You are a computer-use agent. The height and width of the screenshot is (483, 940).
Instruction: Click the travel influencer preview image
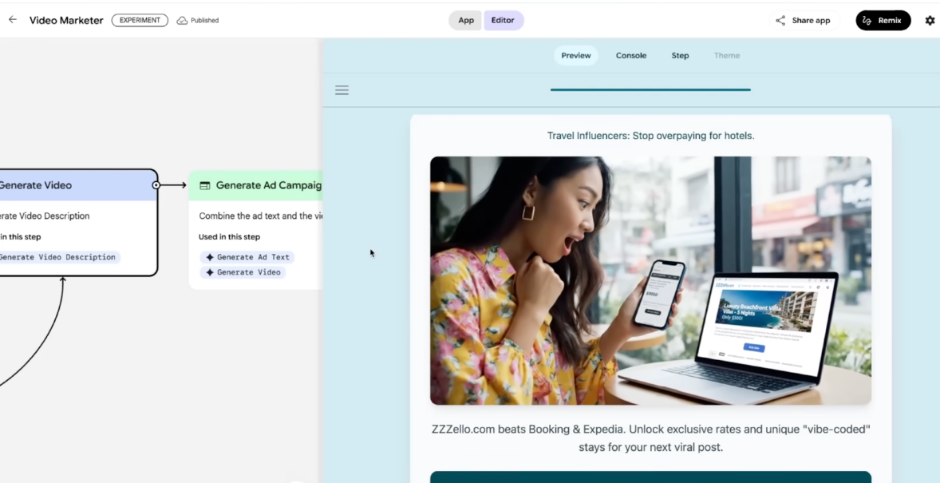pyautogui.click(x=651, y=279)
